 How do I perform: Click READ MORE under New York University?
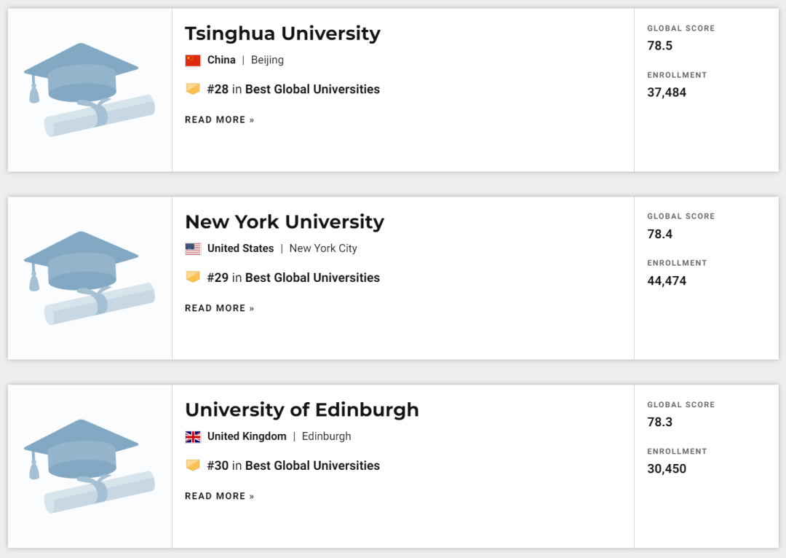click(x=220, y=308)
